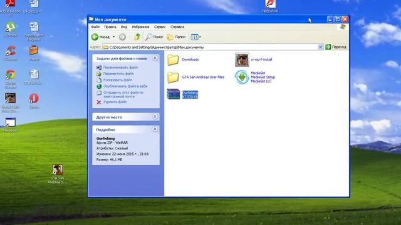Go back with the Назад arrow button
Viewport: 401px width, 225px height.
100,37
